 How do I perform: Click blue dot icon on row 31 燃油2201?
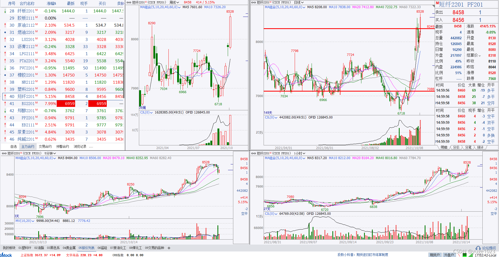coord(5,32)
